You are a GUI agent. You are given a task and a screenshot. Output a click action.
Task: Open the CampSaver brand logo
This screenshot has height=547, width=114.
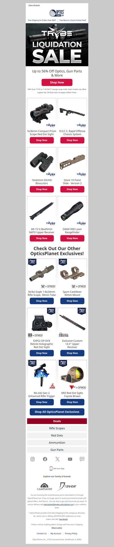click(44, 487)
